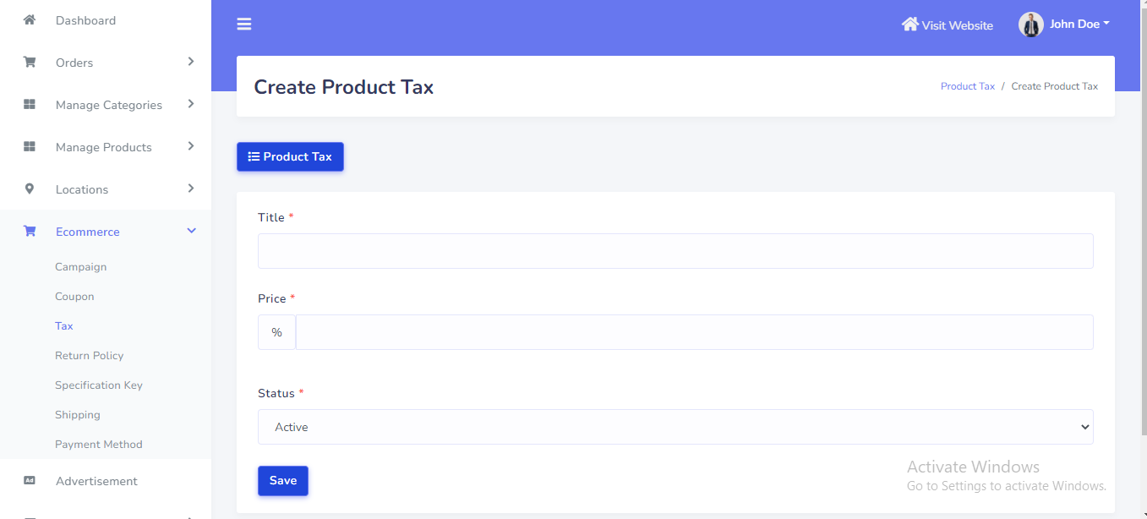Expand the Manage Categories chevron
Image resolution: width=1147 pixels, height=519 pixels.
pos(191,104)
